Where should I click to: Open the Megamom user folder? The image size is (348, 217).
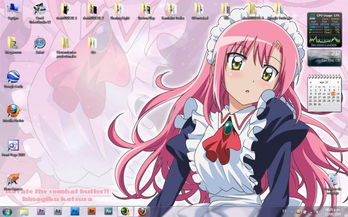pos(13,45)
